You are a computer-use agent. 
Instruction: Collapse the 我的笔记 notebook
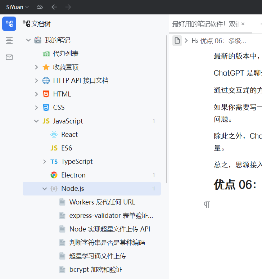point(28,40)
